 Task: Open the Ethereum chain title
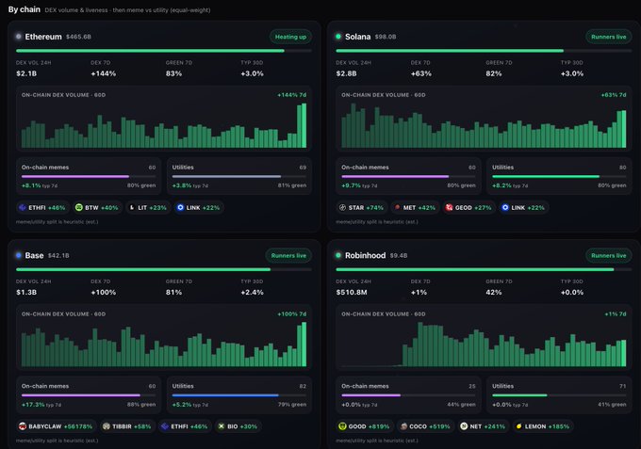coord(43,37)
